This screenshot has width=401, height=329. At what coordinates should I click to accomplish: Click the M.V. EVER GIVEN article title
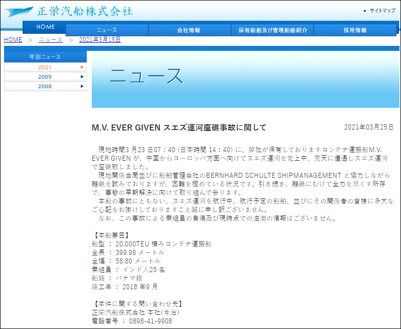179,127
